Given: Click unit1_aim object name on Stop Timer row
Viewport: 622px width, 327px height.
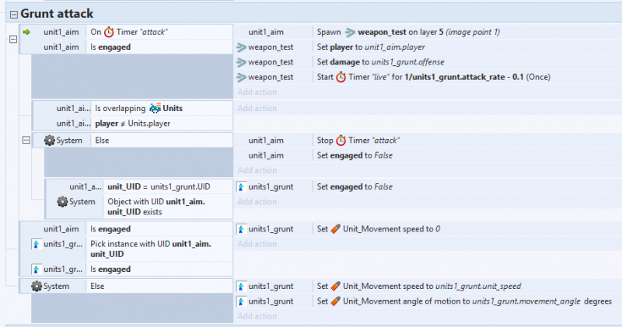Looking at the screenshot, I should pos(266,141).
